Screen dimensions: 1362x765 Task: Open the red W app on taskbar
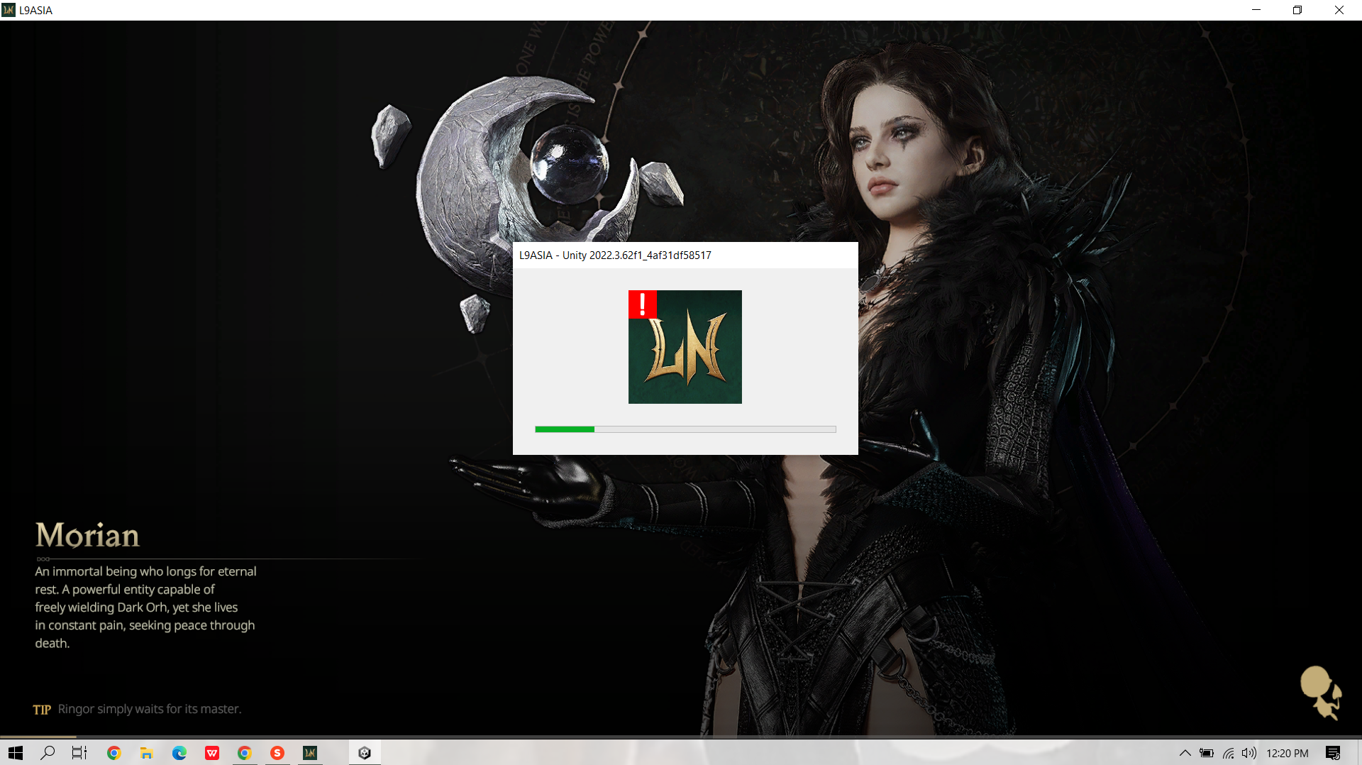211,753
